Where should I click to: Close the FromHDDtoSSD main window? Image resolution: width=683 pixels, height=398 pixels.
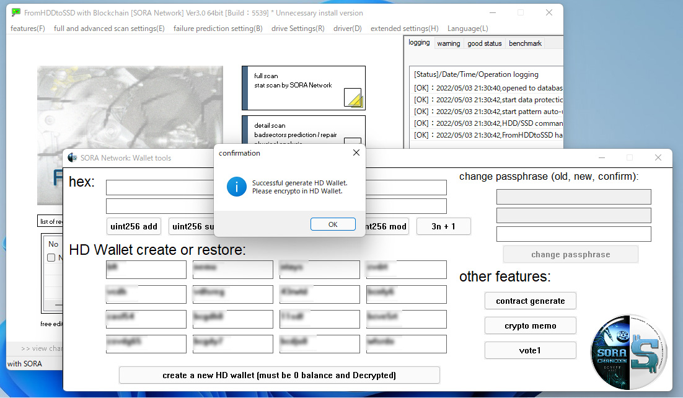pos(549,12)
